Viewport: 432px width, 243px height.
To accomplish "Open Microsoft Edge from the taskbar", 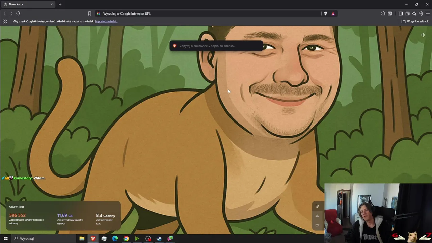I will (x=115, y=239).
